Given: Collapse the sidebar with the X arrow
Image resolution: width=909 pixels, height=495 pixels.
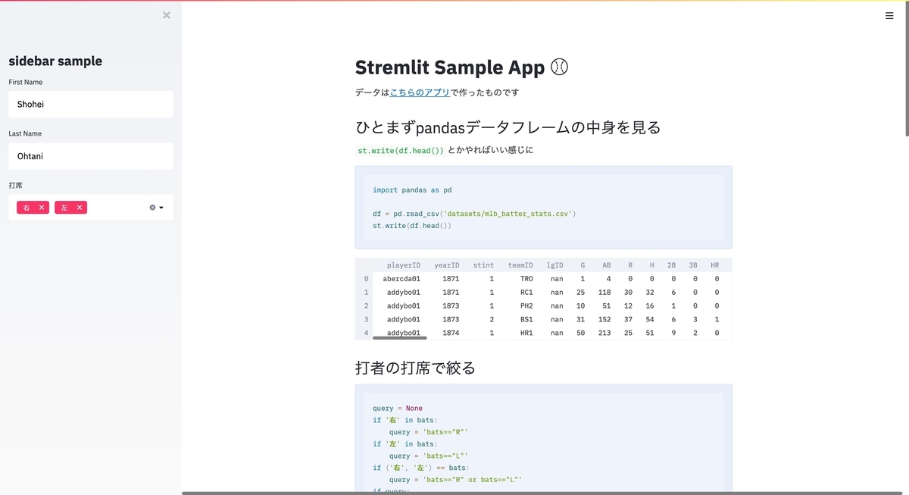Looking at the screenshot, I should [166, 14].
